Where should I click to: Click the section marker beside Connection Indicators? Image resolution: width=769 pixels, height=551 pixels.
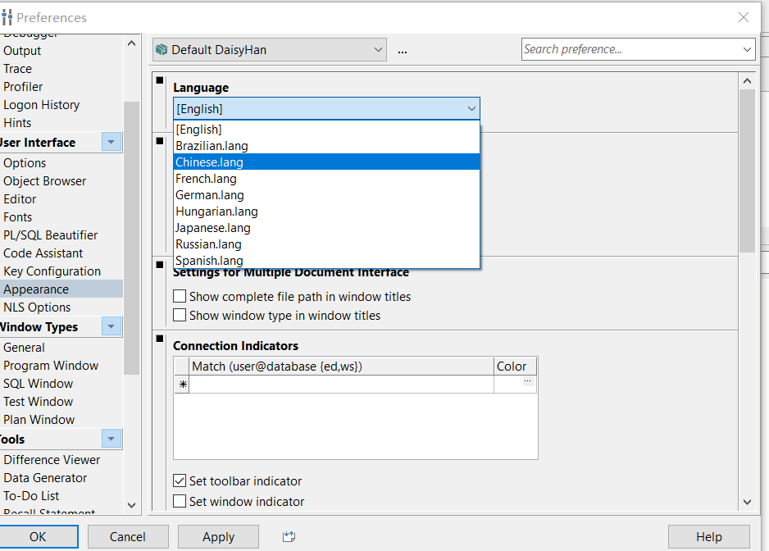(158, 338)
